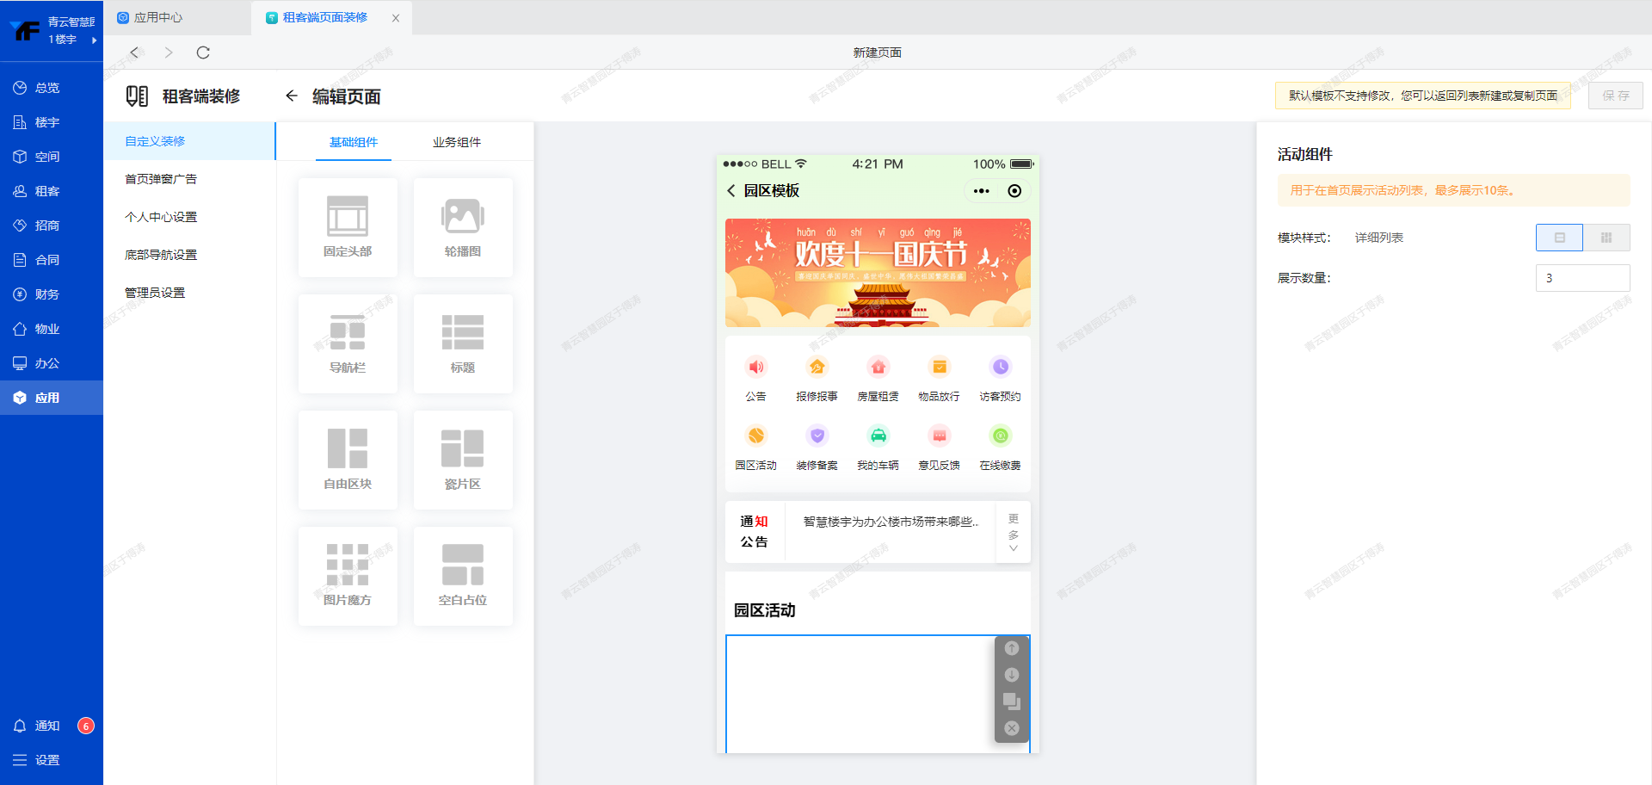Move the activity component down
This screenshot has height=785, width=1652.
coord(1012,675)
